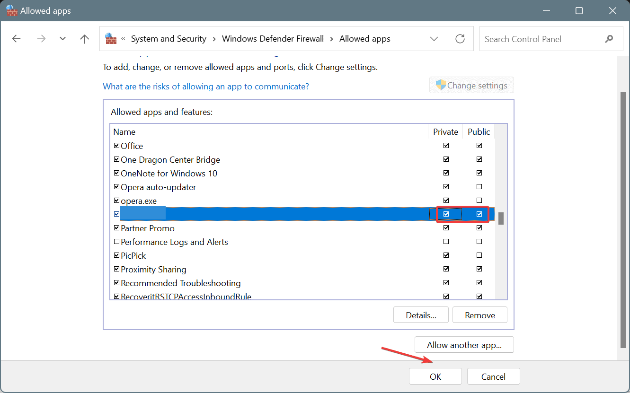Focus the Search Control Panel field
The height and width of the screenshot is (393, 630).
pos(551,39)
